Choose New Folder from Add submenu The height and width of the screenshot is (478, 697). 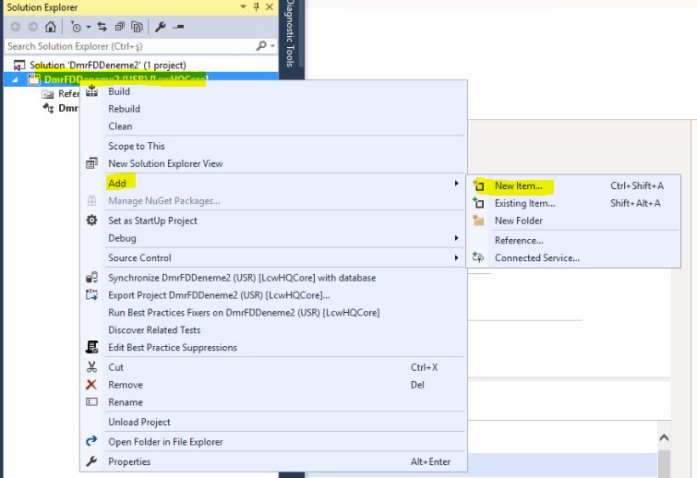(518, 221)
